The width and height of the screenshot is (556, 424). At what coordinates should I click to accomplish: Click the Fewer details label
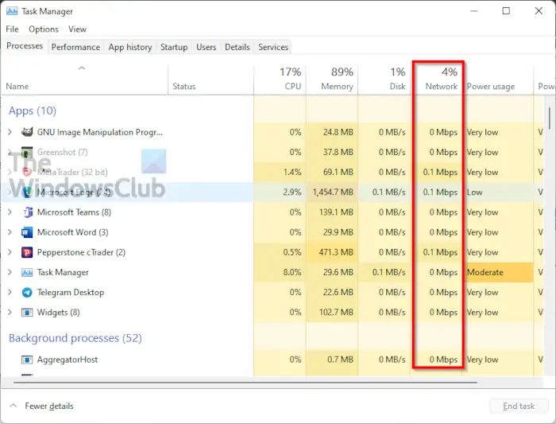tap(49, 406)
